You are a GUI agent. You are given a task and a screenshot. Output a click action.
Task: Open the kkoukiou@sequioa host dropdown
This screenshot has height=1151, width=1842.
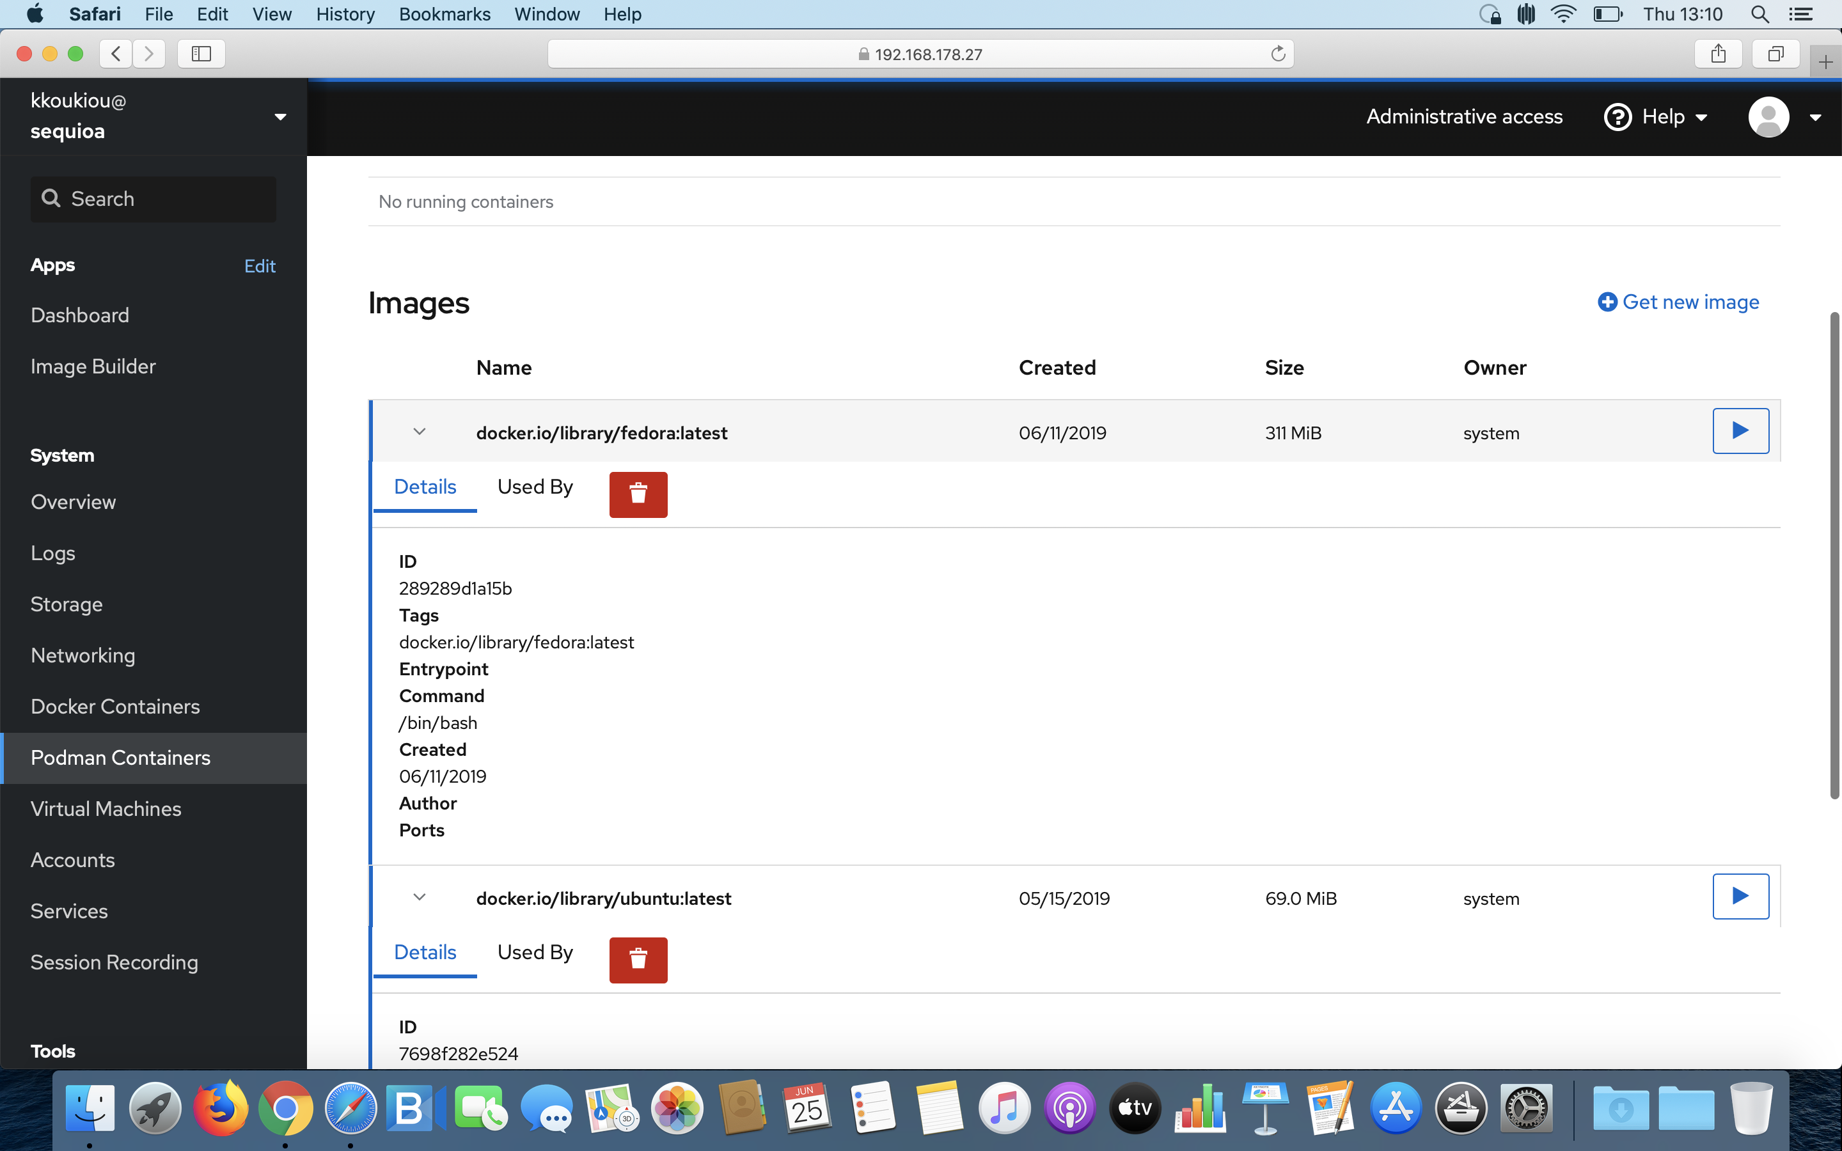point(280,116)
